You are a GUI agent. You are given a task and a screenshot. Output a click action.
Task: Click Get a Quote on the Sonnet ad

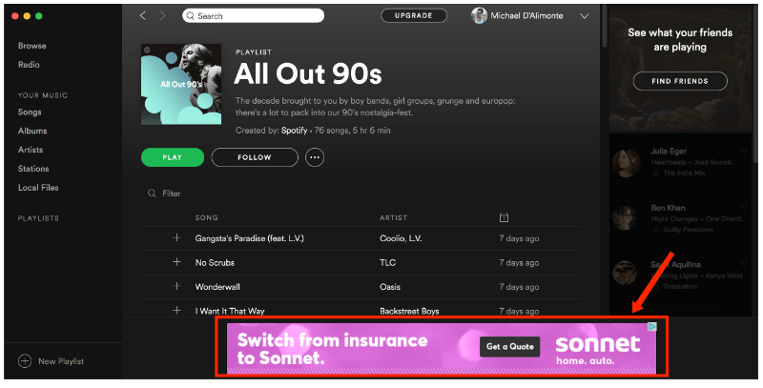coord(510,347)
